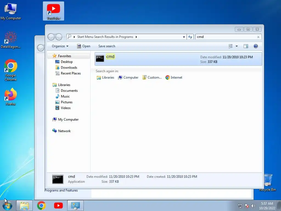Select the Google Chrome desktop shortcut

click(11, 70)
